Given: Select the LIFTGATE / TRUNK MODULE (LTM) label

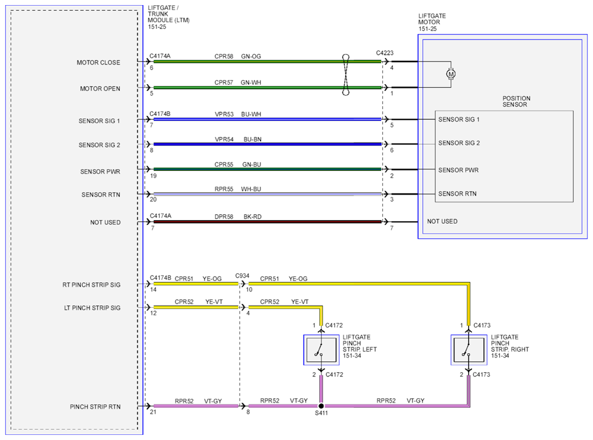Looking at the screenshot, I should pyautogui.click(x=168, y=17).
